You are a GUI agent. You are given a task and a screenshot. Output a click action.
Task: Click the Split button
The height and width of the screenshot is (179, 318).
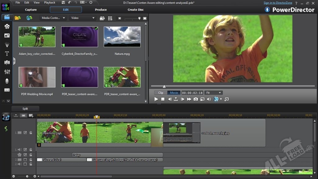[x=25, y=109]
